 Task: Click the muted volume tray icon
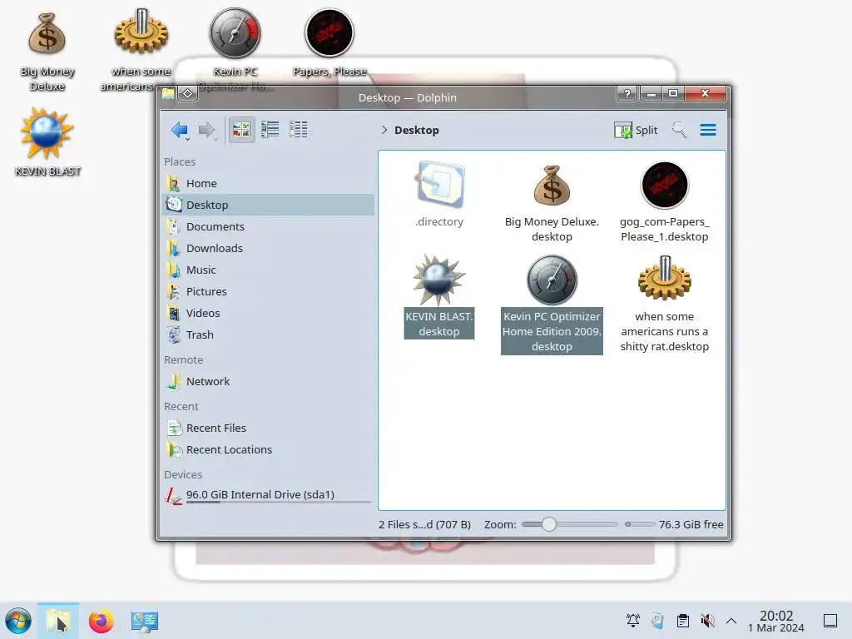pos(707,621)
